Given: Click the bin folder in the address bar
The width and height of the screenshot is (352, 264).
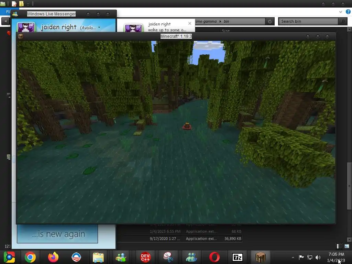Looking at the screenshot, I should [226, 21].
